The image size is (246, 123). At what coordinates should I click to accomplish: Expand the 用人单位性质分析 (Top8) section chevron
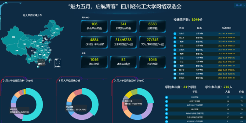[4, 80]
